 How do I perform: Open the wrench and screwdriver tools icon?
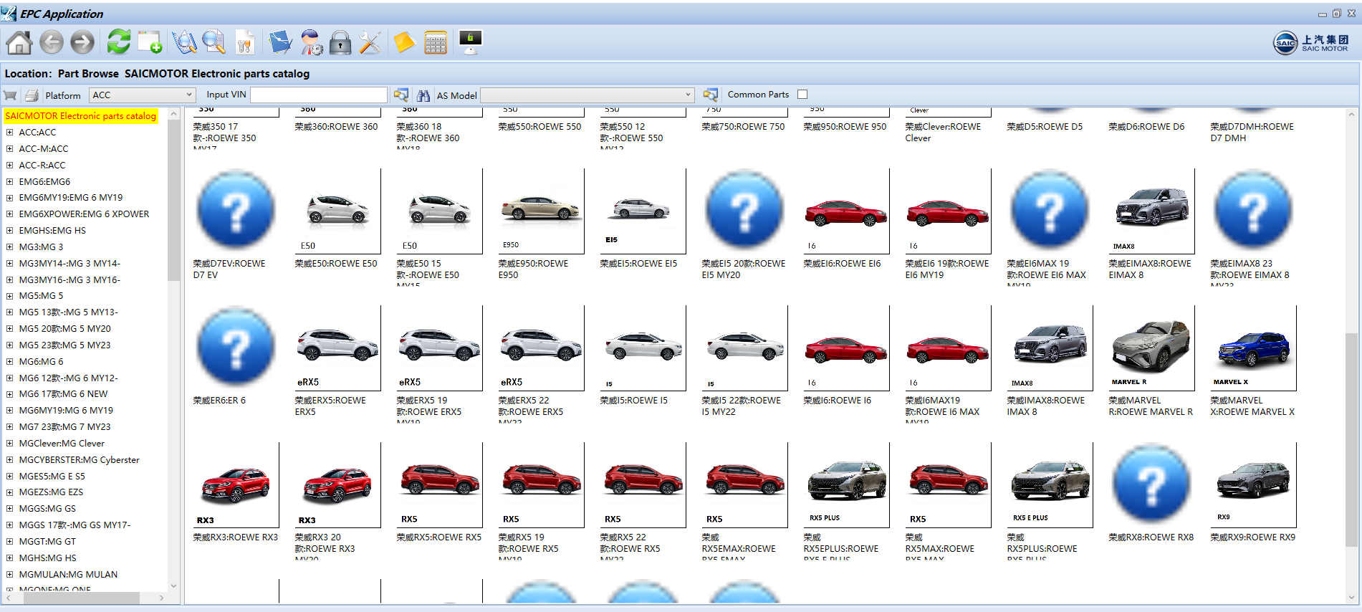coord(370,43)
